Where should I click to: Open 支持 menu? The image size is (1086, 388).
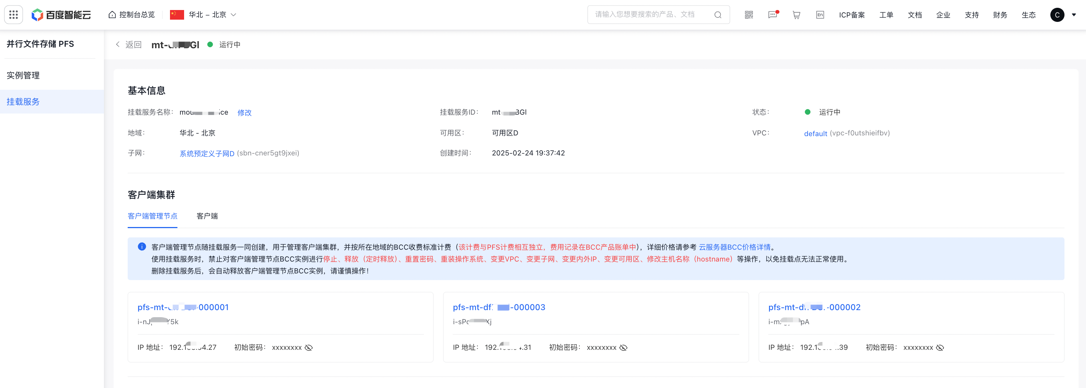point(972,15)
